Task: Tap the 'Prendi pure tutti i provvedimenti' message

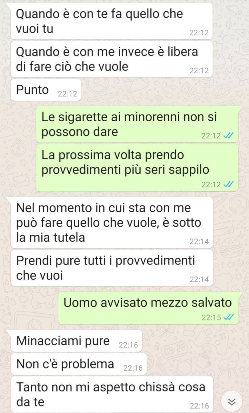Action: click(x=112, y=268)
